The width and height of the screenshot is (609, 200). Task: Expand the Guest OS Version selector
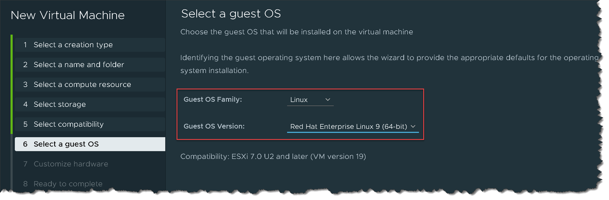coord(353,127)
